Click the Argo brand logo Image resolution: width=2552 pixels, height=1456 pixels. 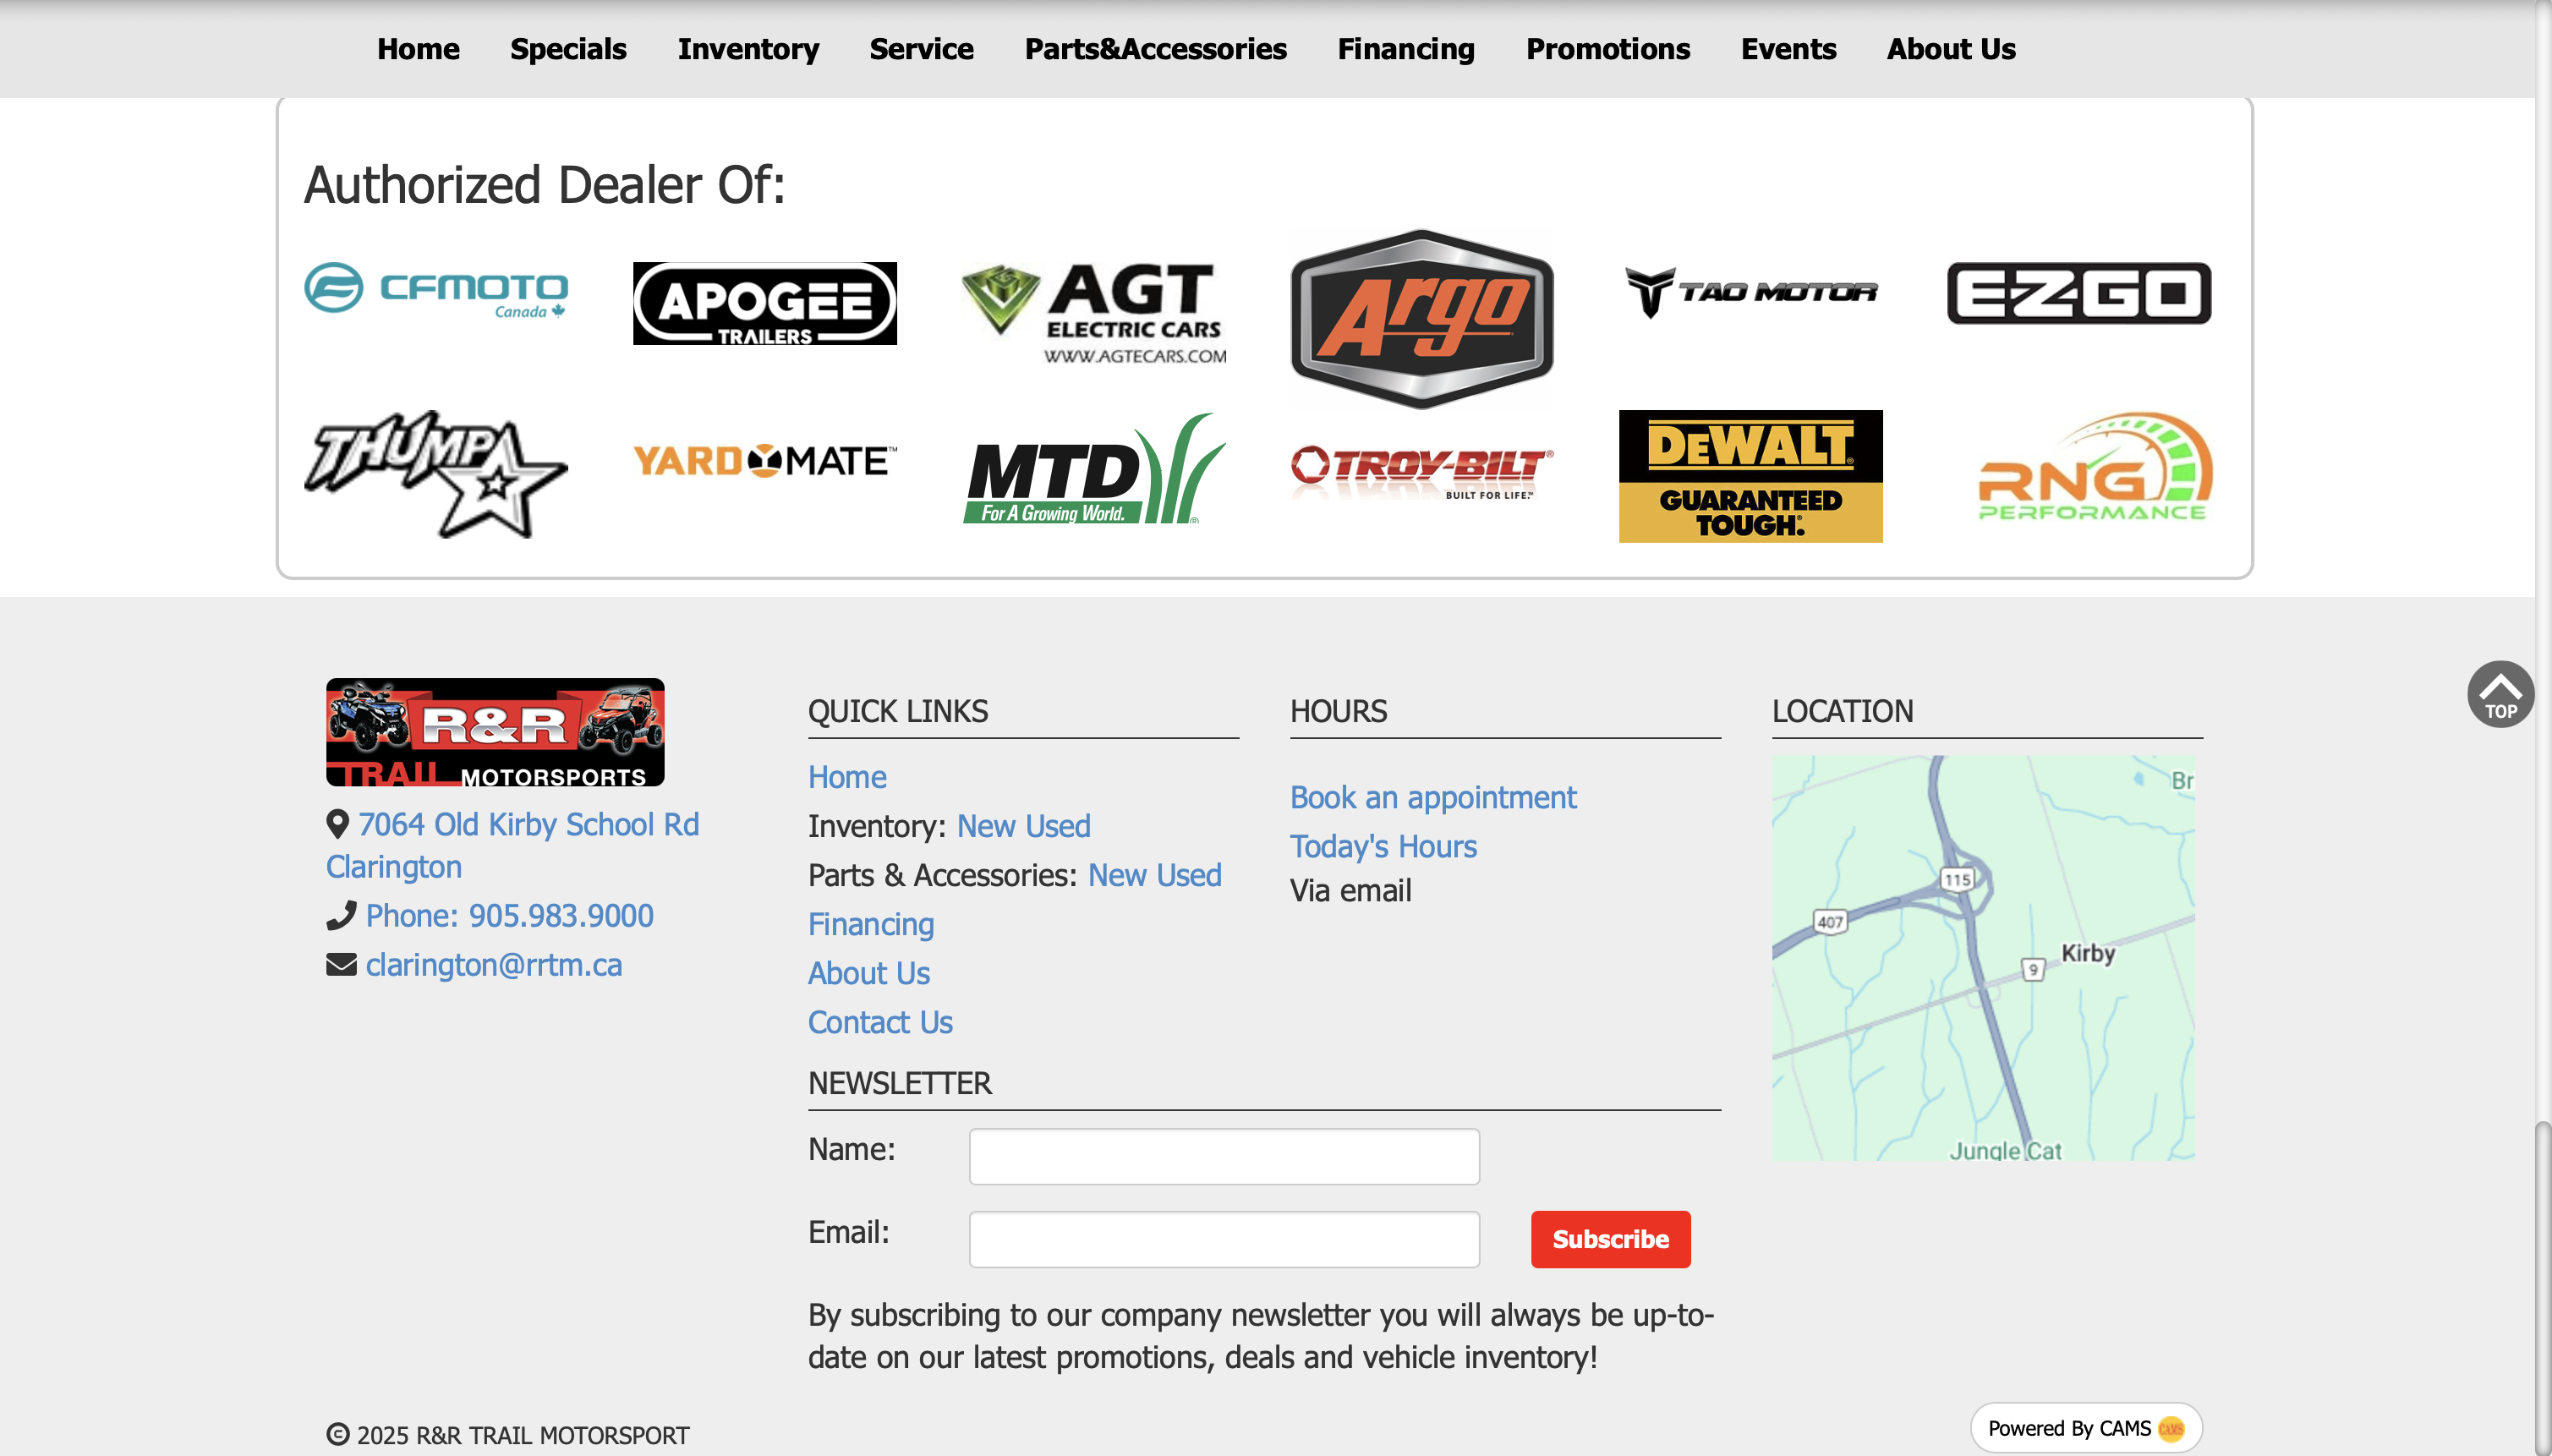tap(1421, 318)
